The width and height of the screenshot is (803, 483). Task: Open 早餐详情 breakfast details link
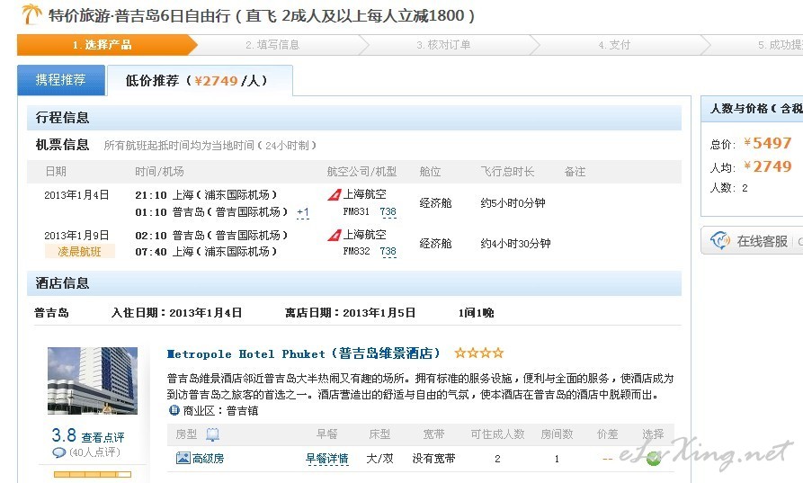click(326, 459)
